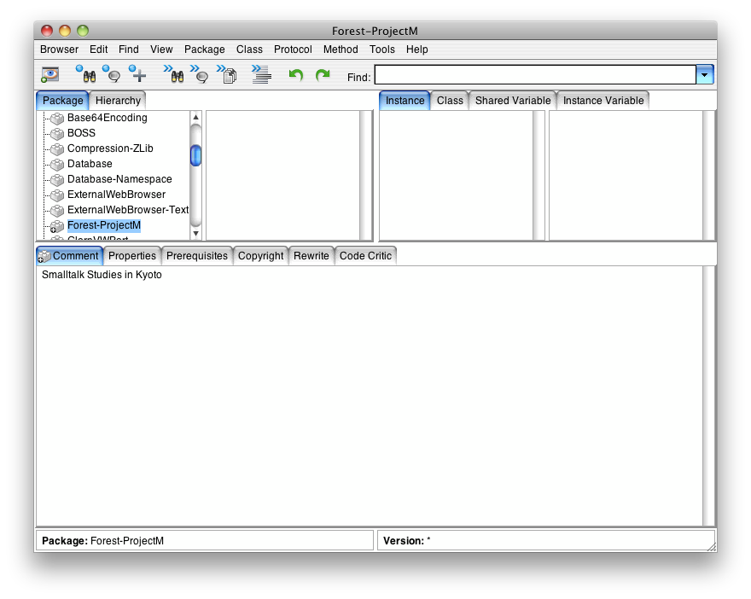Show the Prerequisites tab
The image size is (751, 599).
click(x=197, y=256)
